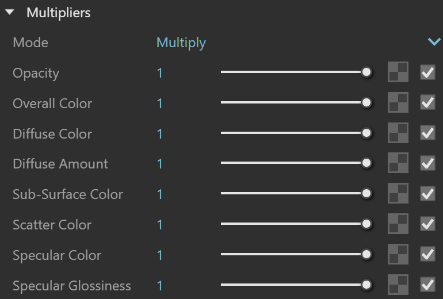
Task: Open the Mode dropdown chevron
Action: click(434, 42)
